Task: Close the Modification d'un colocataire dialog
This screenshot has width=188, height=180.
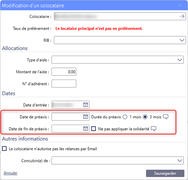Action: pyautogui.click(x=180, y=5)
